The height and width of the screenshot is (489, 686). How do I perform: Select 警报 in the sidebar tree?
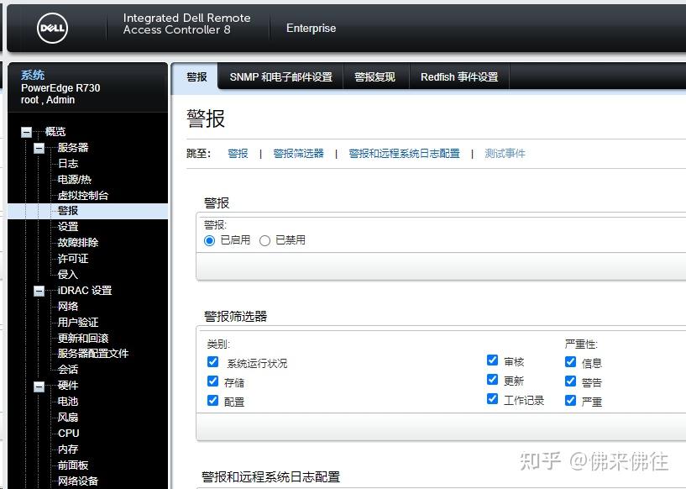click(x=68, y=211)
